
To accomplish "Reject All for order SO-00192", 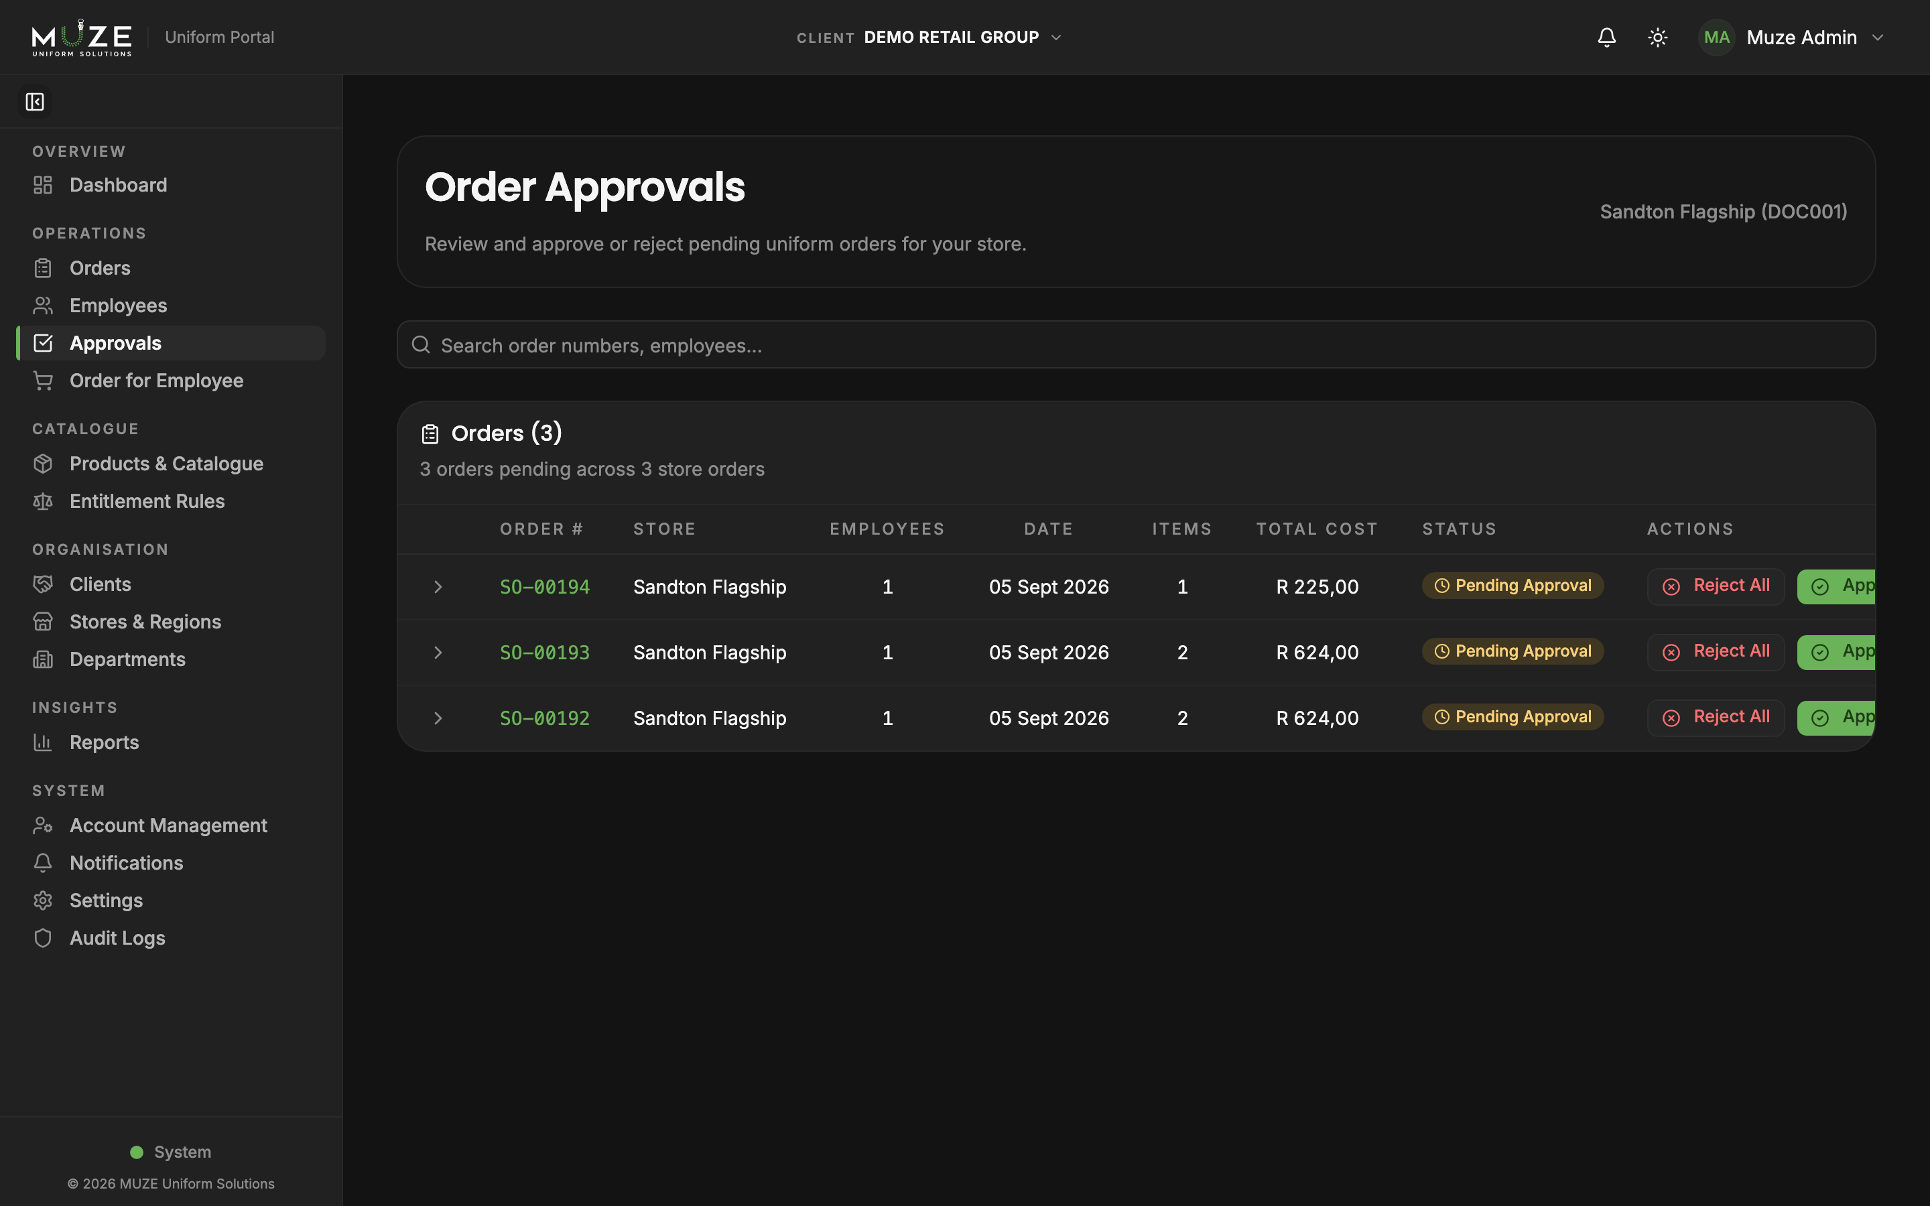I will click(x=1716, y=718).
